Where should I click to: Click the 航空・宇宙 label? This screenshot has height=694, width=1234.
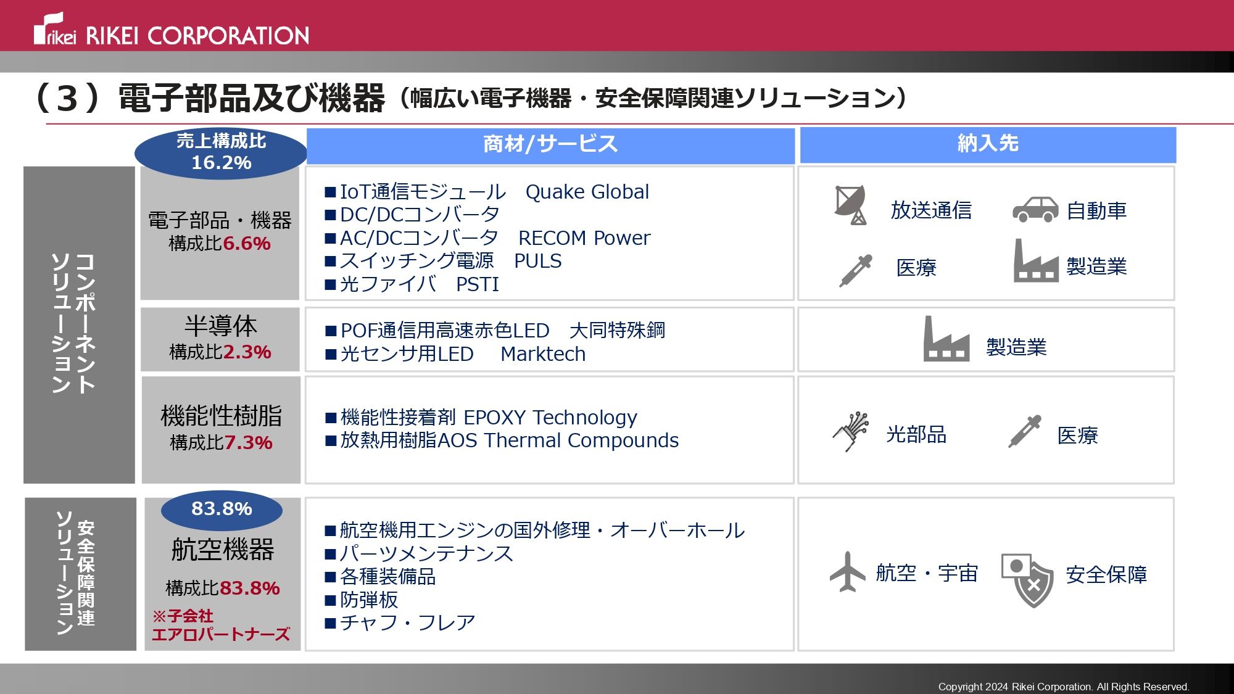pyautogui.click(x=927, y=573)
